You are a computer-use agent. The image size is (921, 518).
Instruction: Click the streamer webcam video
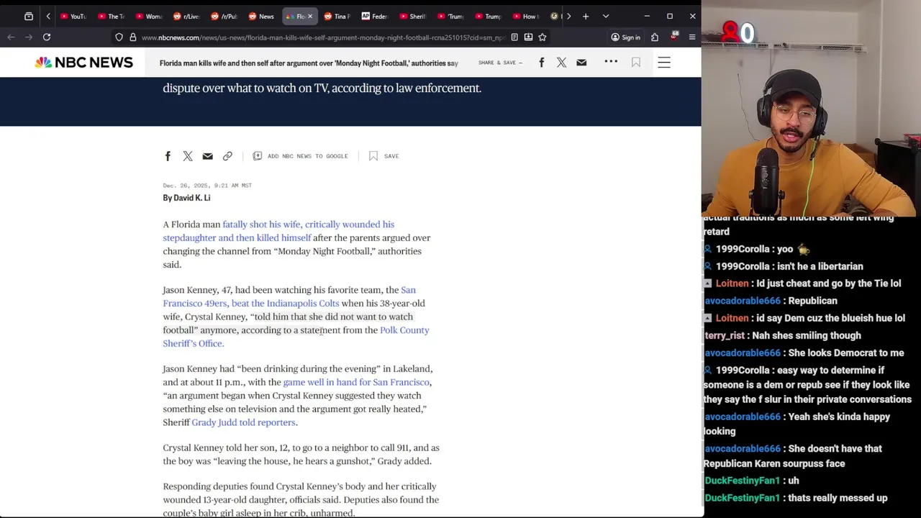pos(812,108)
